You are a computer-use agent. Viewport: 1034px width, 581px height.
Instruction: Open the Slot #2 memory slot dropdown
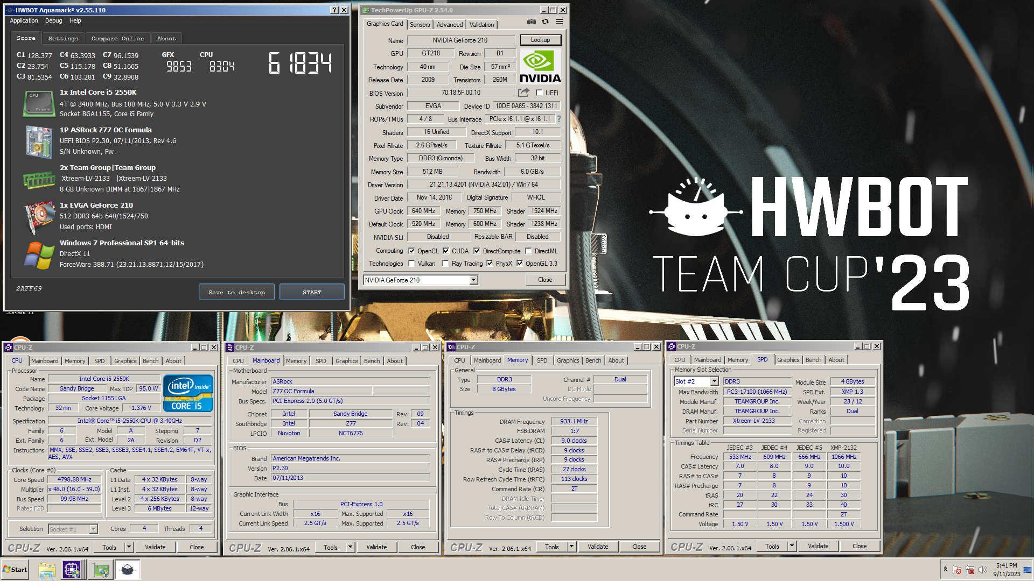(x=714, y=381)
